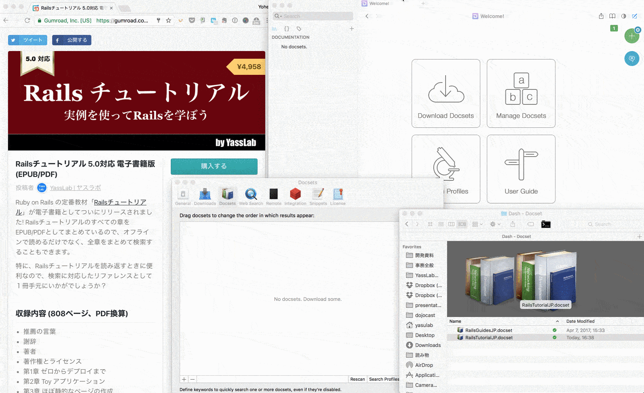The image size is (644, 393).
Task: Select the docsets library icon in Dash sidebar
Action: pyautogui.click(x=274, y=29)
